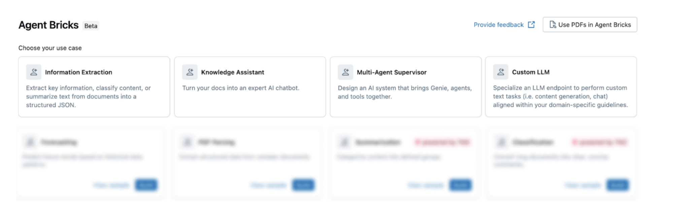Choose the Knowledge Assistant use case title
The height and width of the screenshot is (210, 673).
pyautogui.click(x=232, y=72)
